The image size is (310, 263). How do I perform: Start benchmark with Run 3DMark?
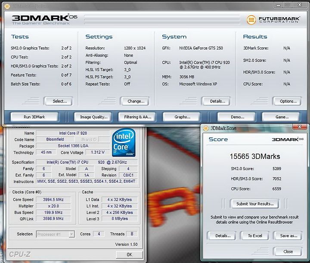coord(34,117)
